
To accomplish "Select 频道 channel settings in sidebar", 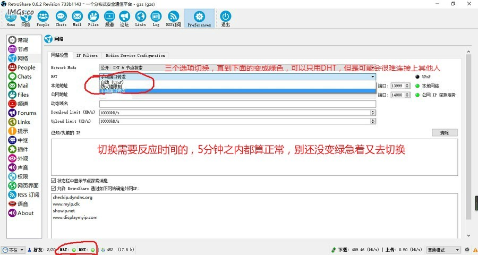I will pos(18,104).
